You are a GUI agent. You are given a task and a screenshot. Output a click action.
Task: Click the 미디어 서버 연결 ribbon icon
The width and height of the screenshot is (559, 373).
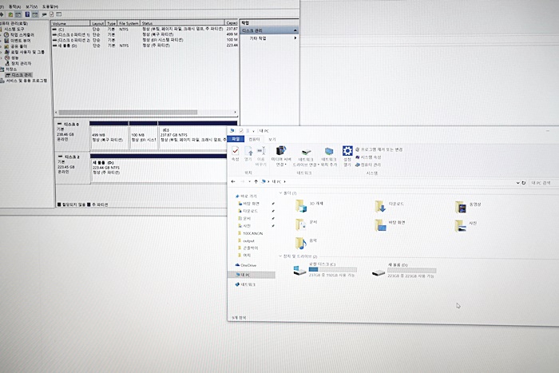pos(280,152)
